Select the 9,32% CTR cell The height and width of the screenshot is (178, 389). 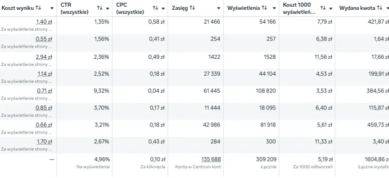click(x=102, y=91)
